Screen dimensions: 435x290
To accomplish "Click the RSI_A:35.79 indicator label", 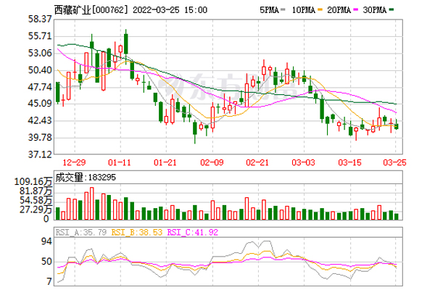I will tap(83, 233).
